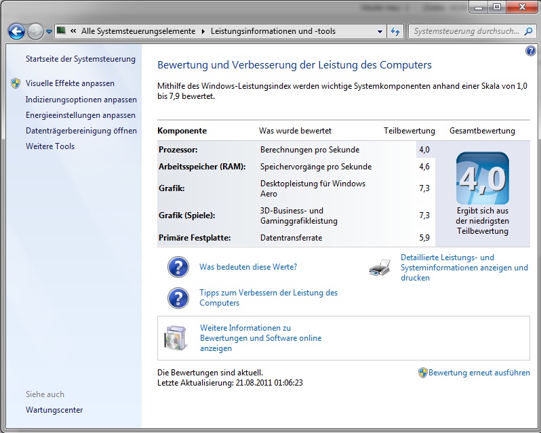Click Gesamtbewertung column header

click(482, 131)
